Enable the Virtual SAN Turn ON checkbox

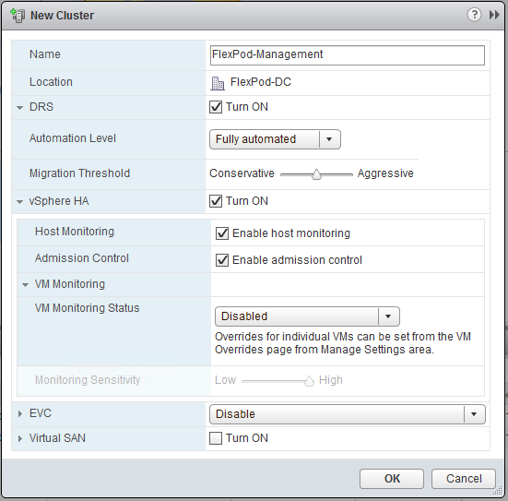[x=216, y=438]
